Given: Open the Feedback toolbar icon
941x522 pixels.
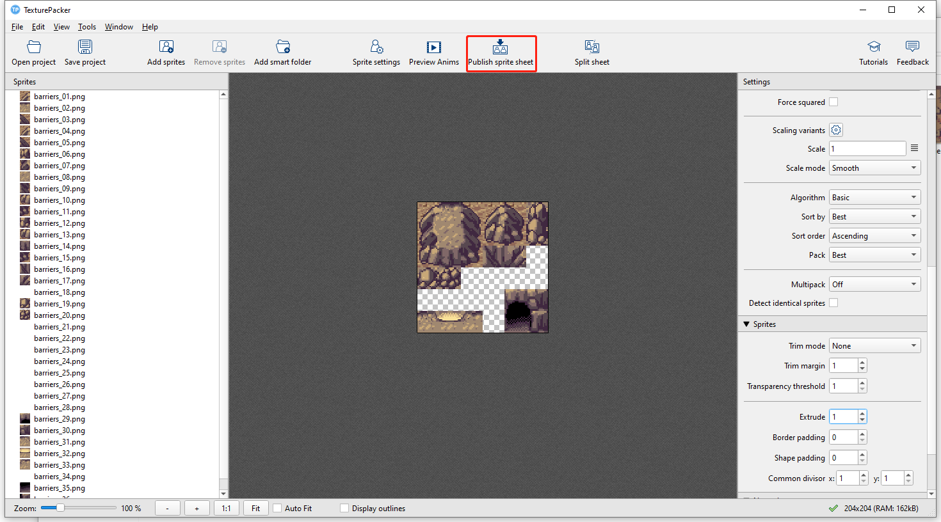Looking at the screenshot, I should (913, 47).
